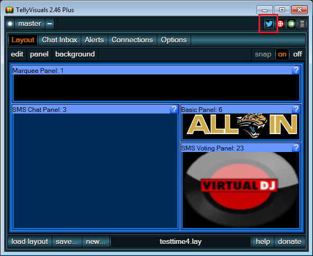The height and width of the screenshot is (256, 313).
Task: Open the calculator-style remote icon
Action: [x=302, y=24]
